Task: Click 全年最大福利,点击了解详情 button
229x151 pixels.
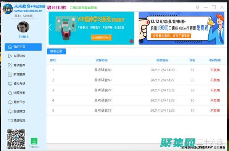Action: point(171,36)
